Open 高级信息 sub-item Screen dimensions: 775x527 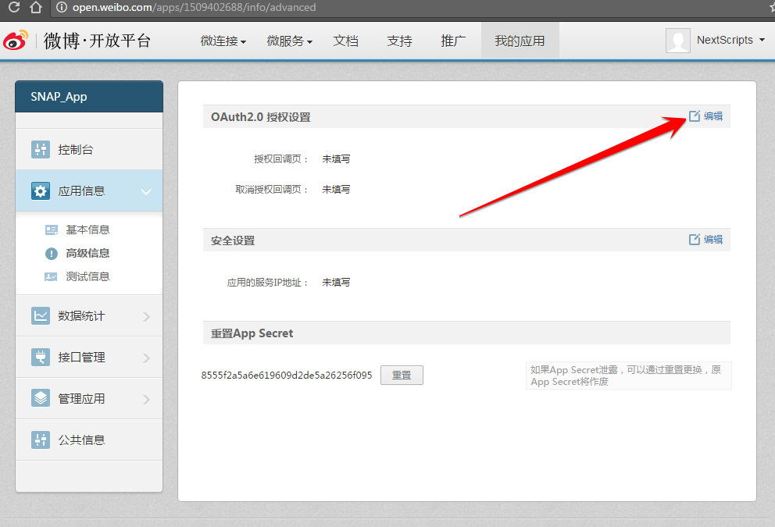pos(87,253)
